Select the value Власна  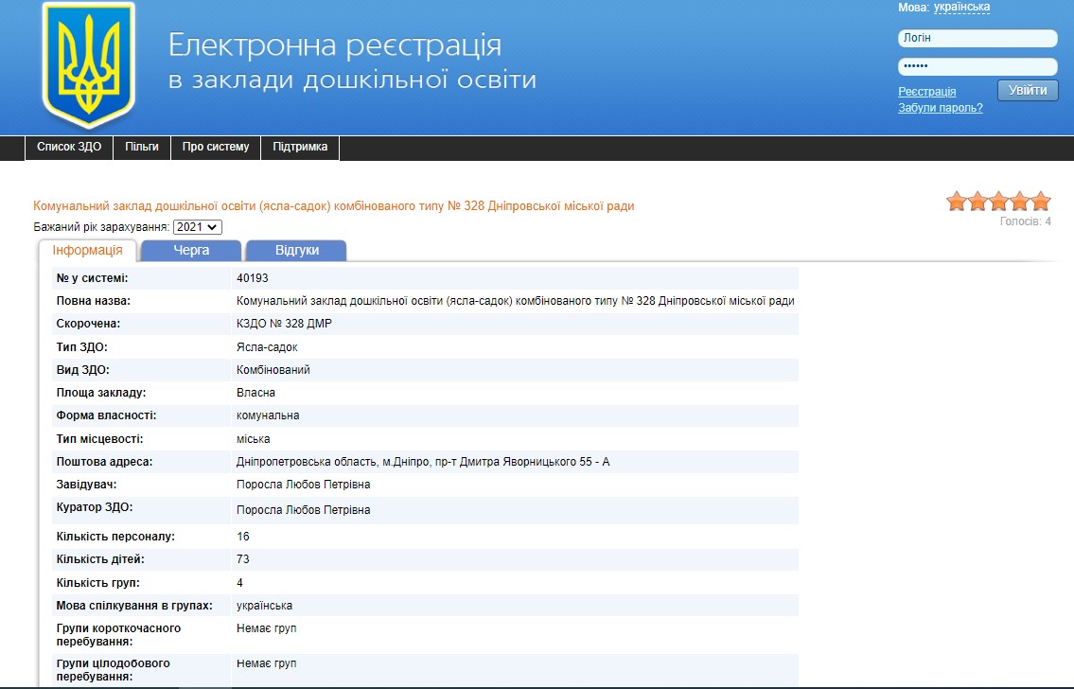pyautogui.click(x=255, y=393)
